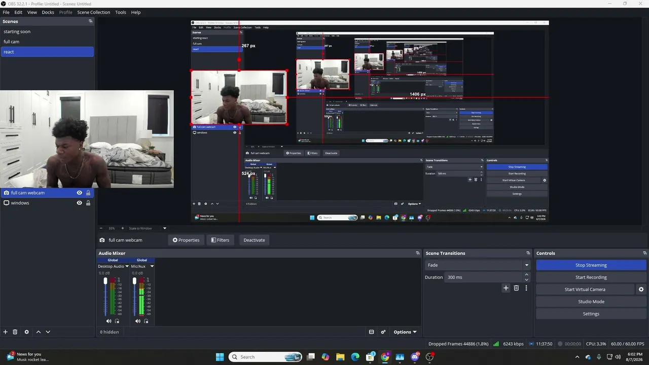The image size is (649, 365).
Task: Toggle lock on full cam webcam source
Action: [x=88, y=193]
